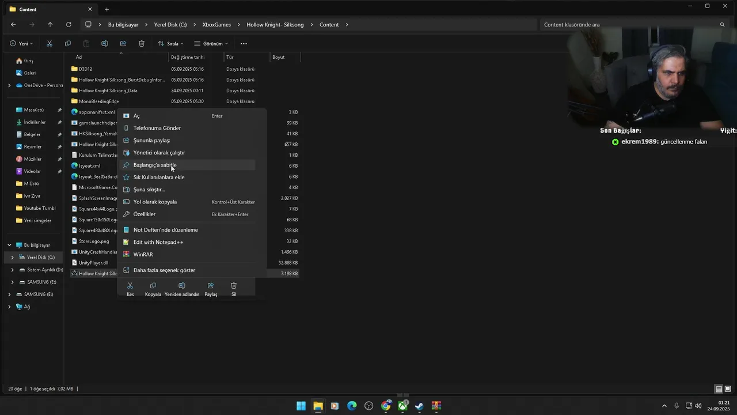This screenshot has height=415, width=737.
Task: Go back with the back arrow
Action: [13, 25]
